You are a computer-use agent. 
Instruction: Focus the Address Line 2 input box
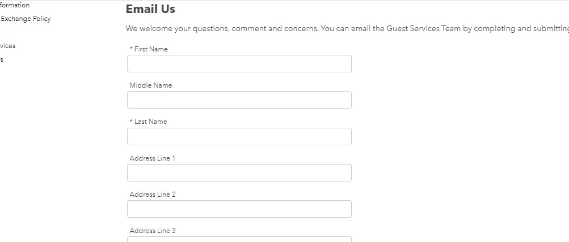[x=239, y=209]
